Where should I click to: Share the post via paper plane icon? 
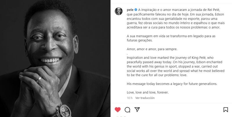tap(137, 110)
